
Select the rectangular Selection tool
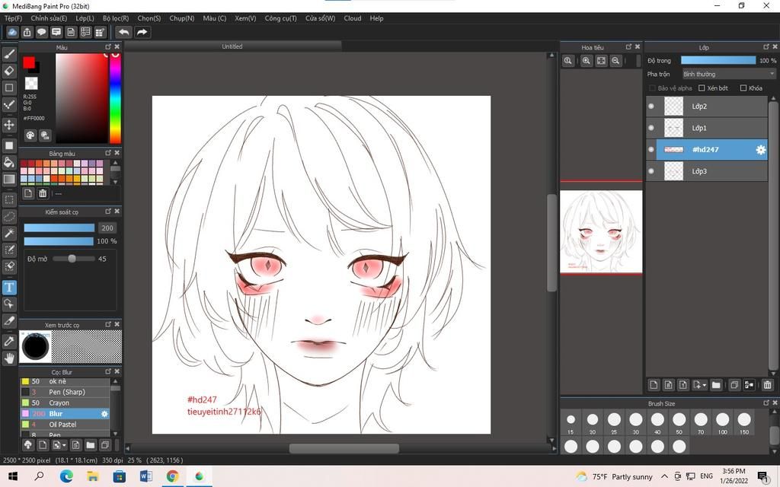point(9,200)
